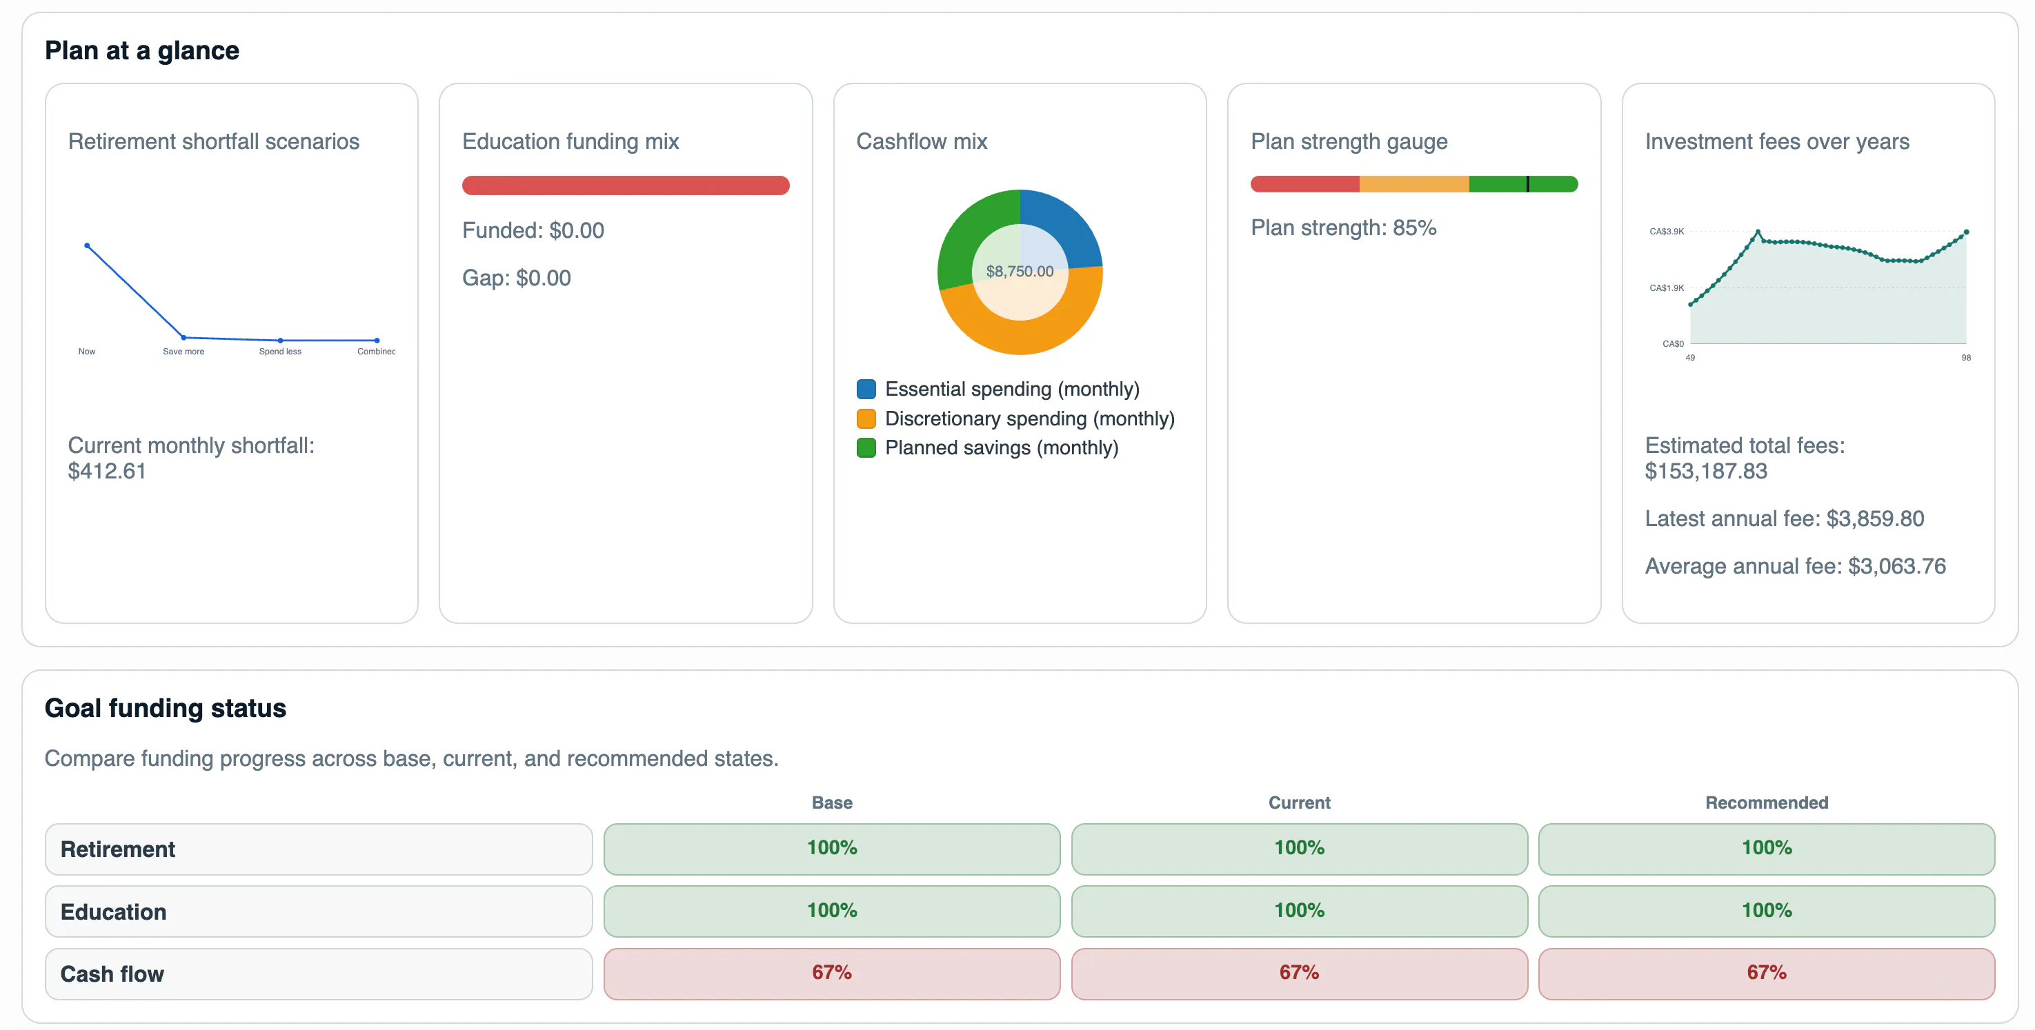Click the Spend less point on shortfall chart
Screen dimensions: 2035x1030
tap(281, 340)
